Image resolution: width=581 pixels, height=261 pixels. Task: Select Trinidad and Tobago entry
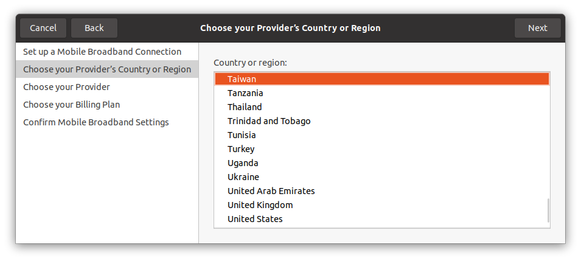269,121
